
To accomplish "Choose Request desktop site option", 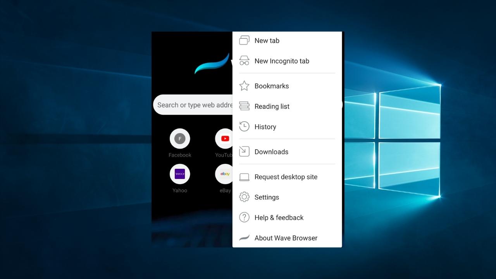I will click(287, 177).
